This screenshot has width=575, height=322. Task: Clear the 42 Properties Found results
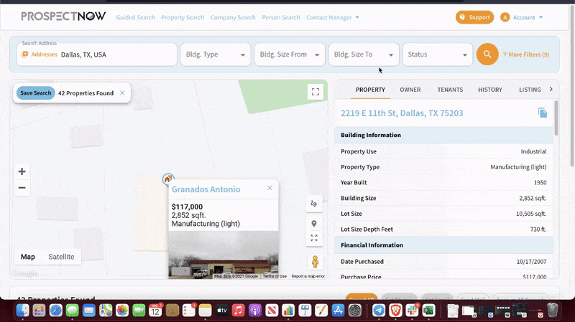tap(122, 93)
